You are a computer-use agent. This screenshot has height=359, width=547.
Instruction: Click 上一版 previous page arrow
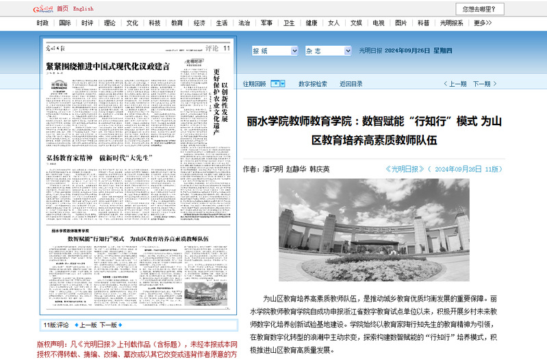tap(86, 325)
